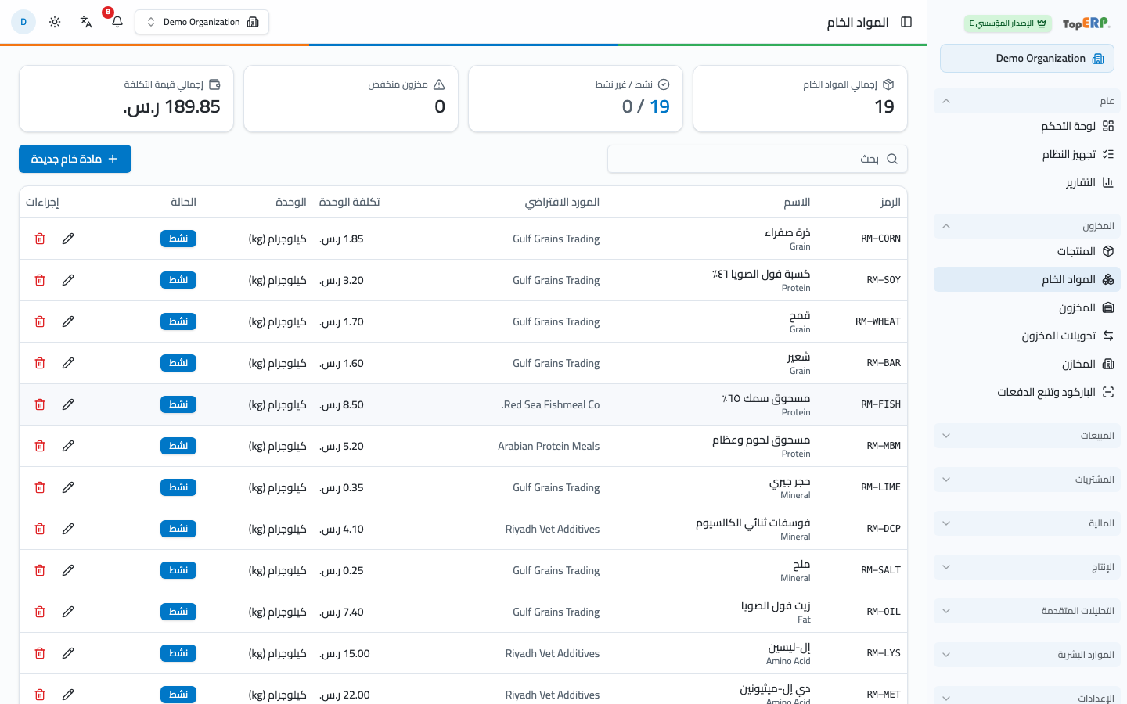
Task: Open Demo Organization switcher in top bar
Action: tap(202, 22)
